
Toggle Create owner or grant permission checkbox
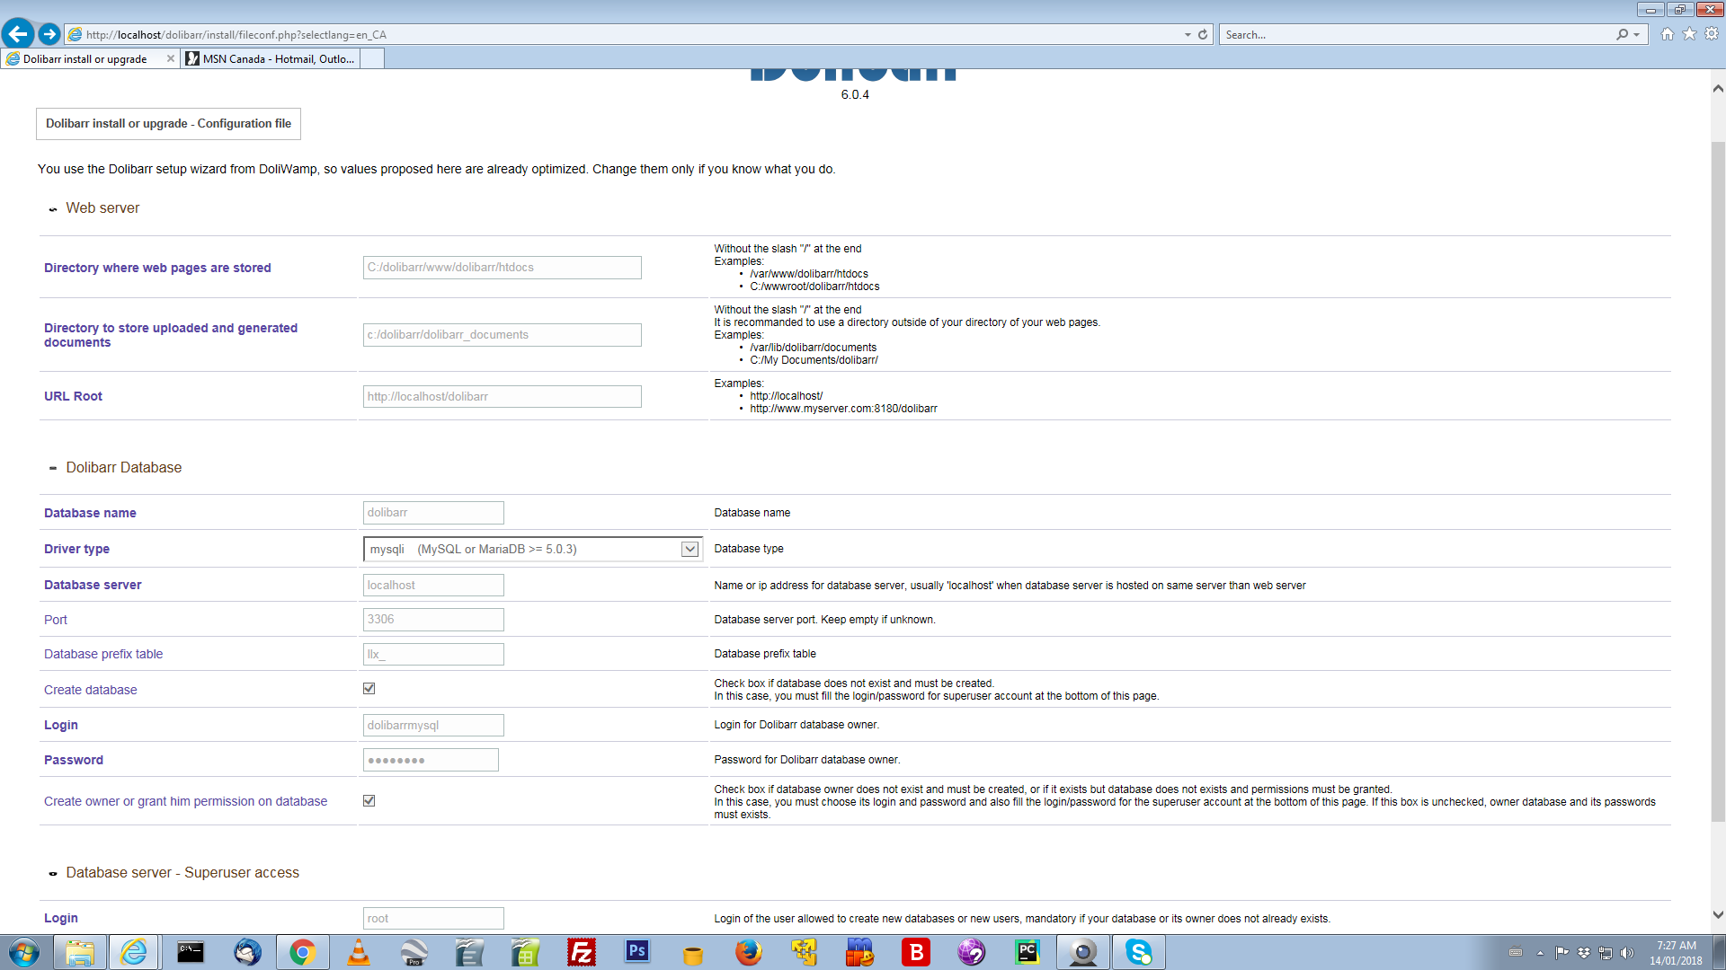(369, 801)
